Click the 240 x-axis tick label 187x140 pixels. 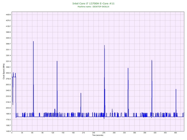(x=94, y=133)
